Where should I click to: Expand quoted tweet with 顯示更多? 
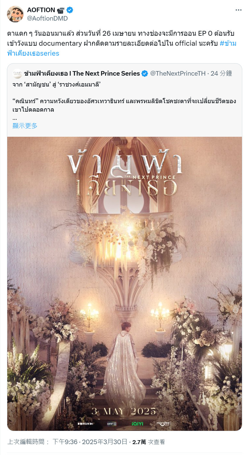pyautogui.click(x=25, y=126)
